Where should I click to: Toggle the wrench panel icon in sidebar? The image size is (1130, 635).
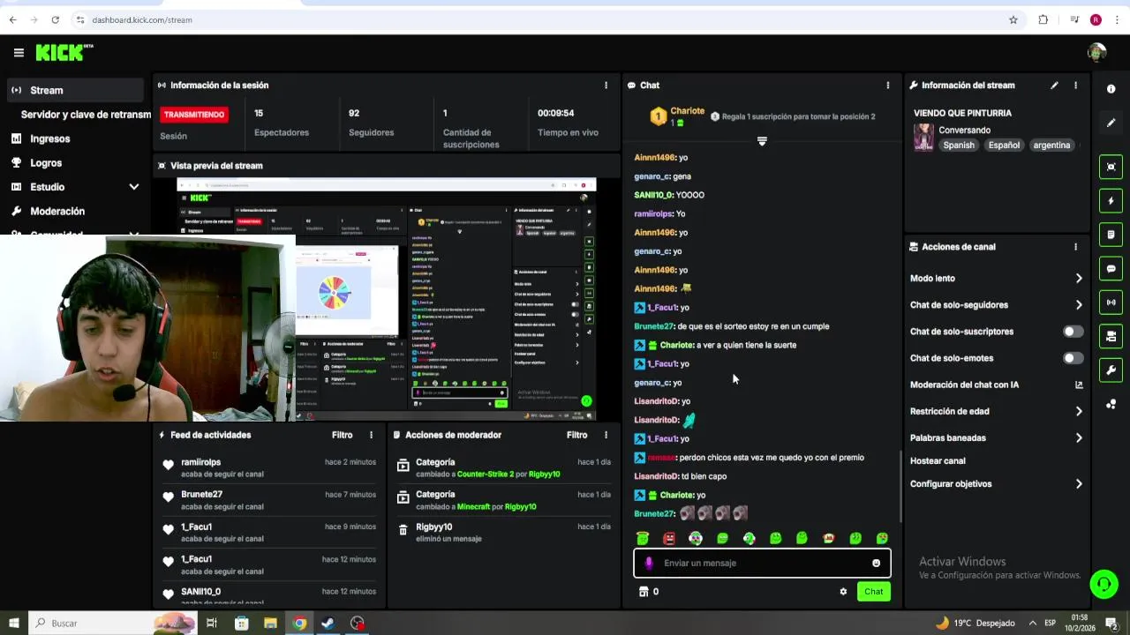(x=1111, y=370)
